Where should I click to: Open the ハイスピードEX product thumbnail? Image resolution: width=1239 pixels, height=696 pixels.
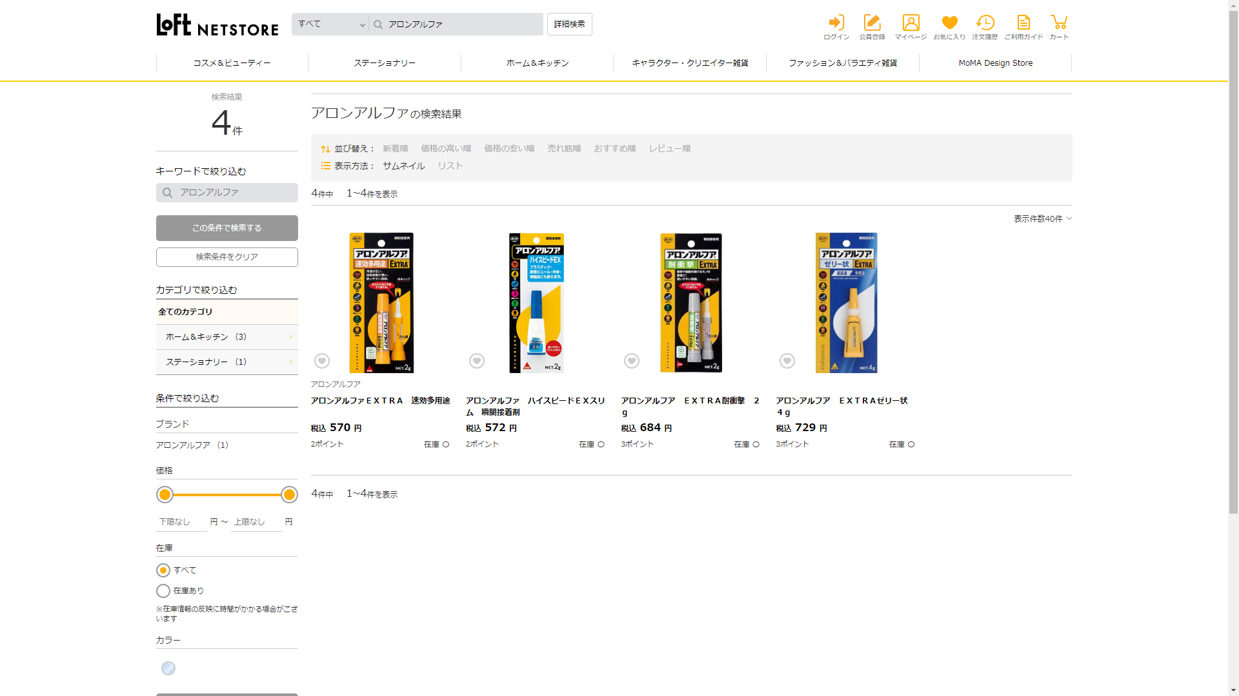pos(536,303)
